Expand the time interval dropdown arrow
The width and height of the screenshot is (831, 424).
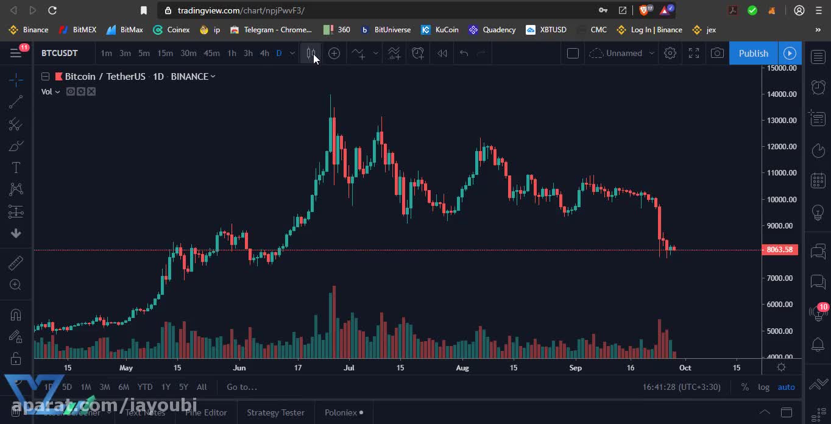[x=292, y=53]
